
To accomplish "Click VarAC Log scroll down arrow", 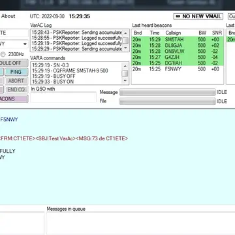I will (x=125, y=48).
